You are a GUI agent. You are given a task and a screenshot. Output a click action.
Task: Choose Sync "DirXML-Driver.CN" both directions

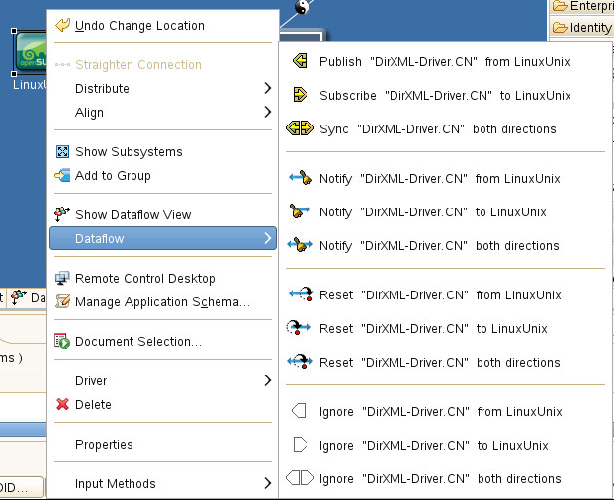(x=445, y=129)
